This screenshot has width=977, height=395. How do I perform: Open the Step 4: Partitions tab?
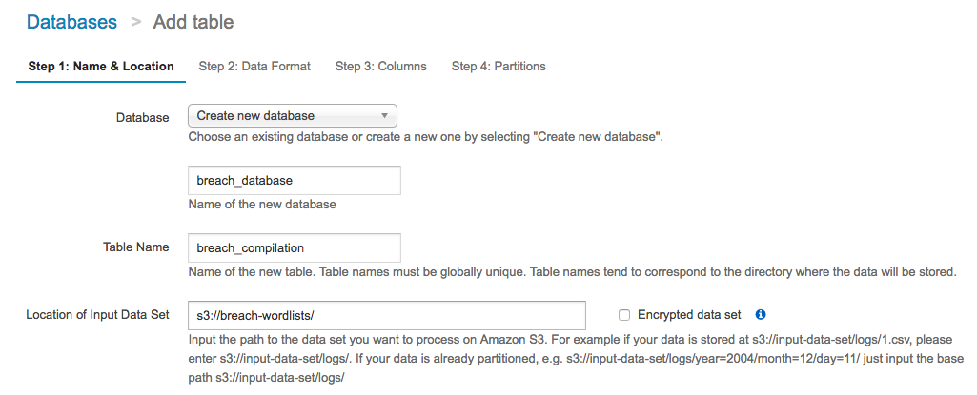499,67
